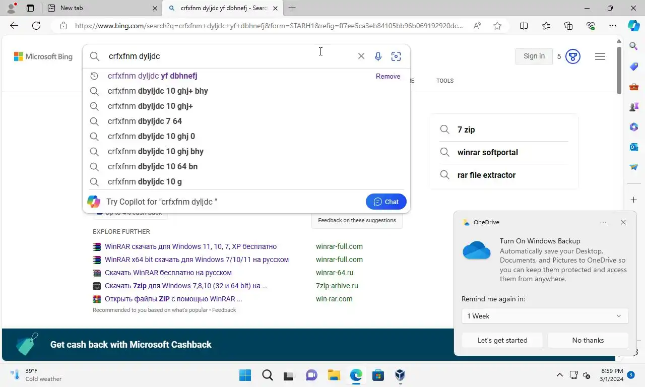Viewport: 645px width, 387px height.
Task: Select suggestion 'crfxfnm dbyljdc 10 64 bn'
Action: click(246, 167)
